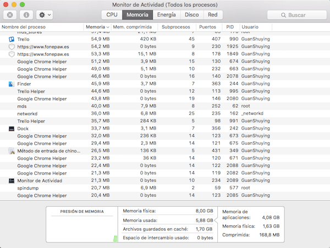Click the shield icon of fonepaw.es 53,3 MB row
Image resolution: width=330 pixels, height=248 pixels.
(x=12, y=54)
